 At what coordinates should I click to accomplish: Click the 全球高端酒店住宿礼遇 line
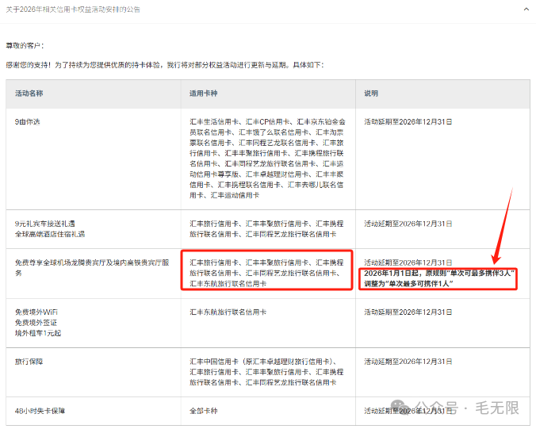pos(50,234)
